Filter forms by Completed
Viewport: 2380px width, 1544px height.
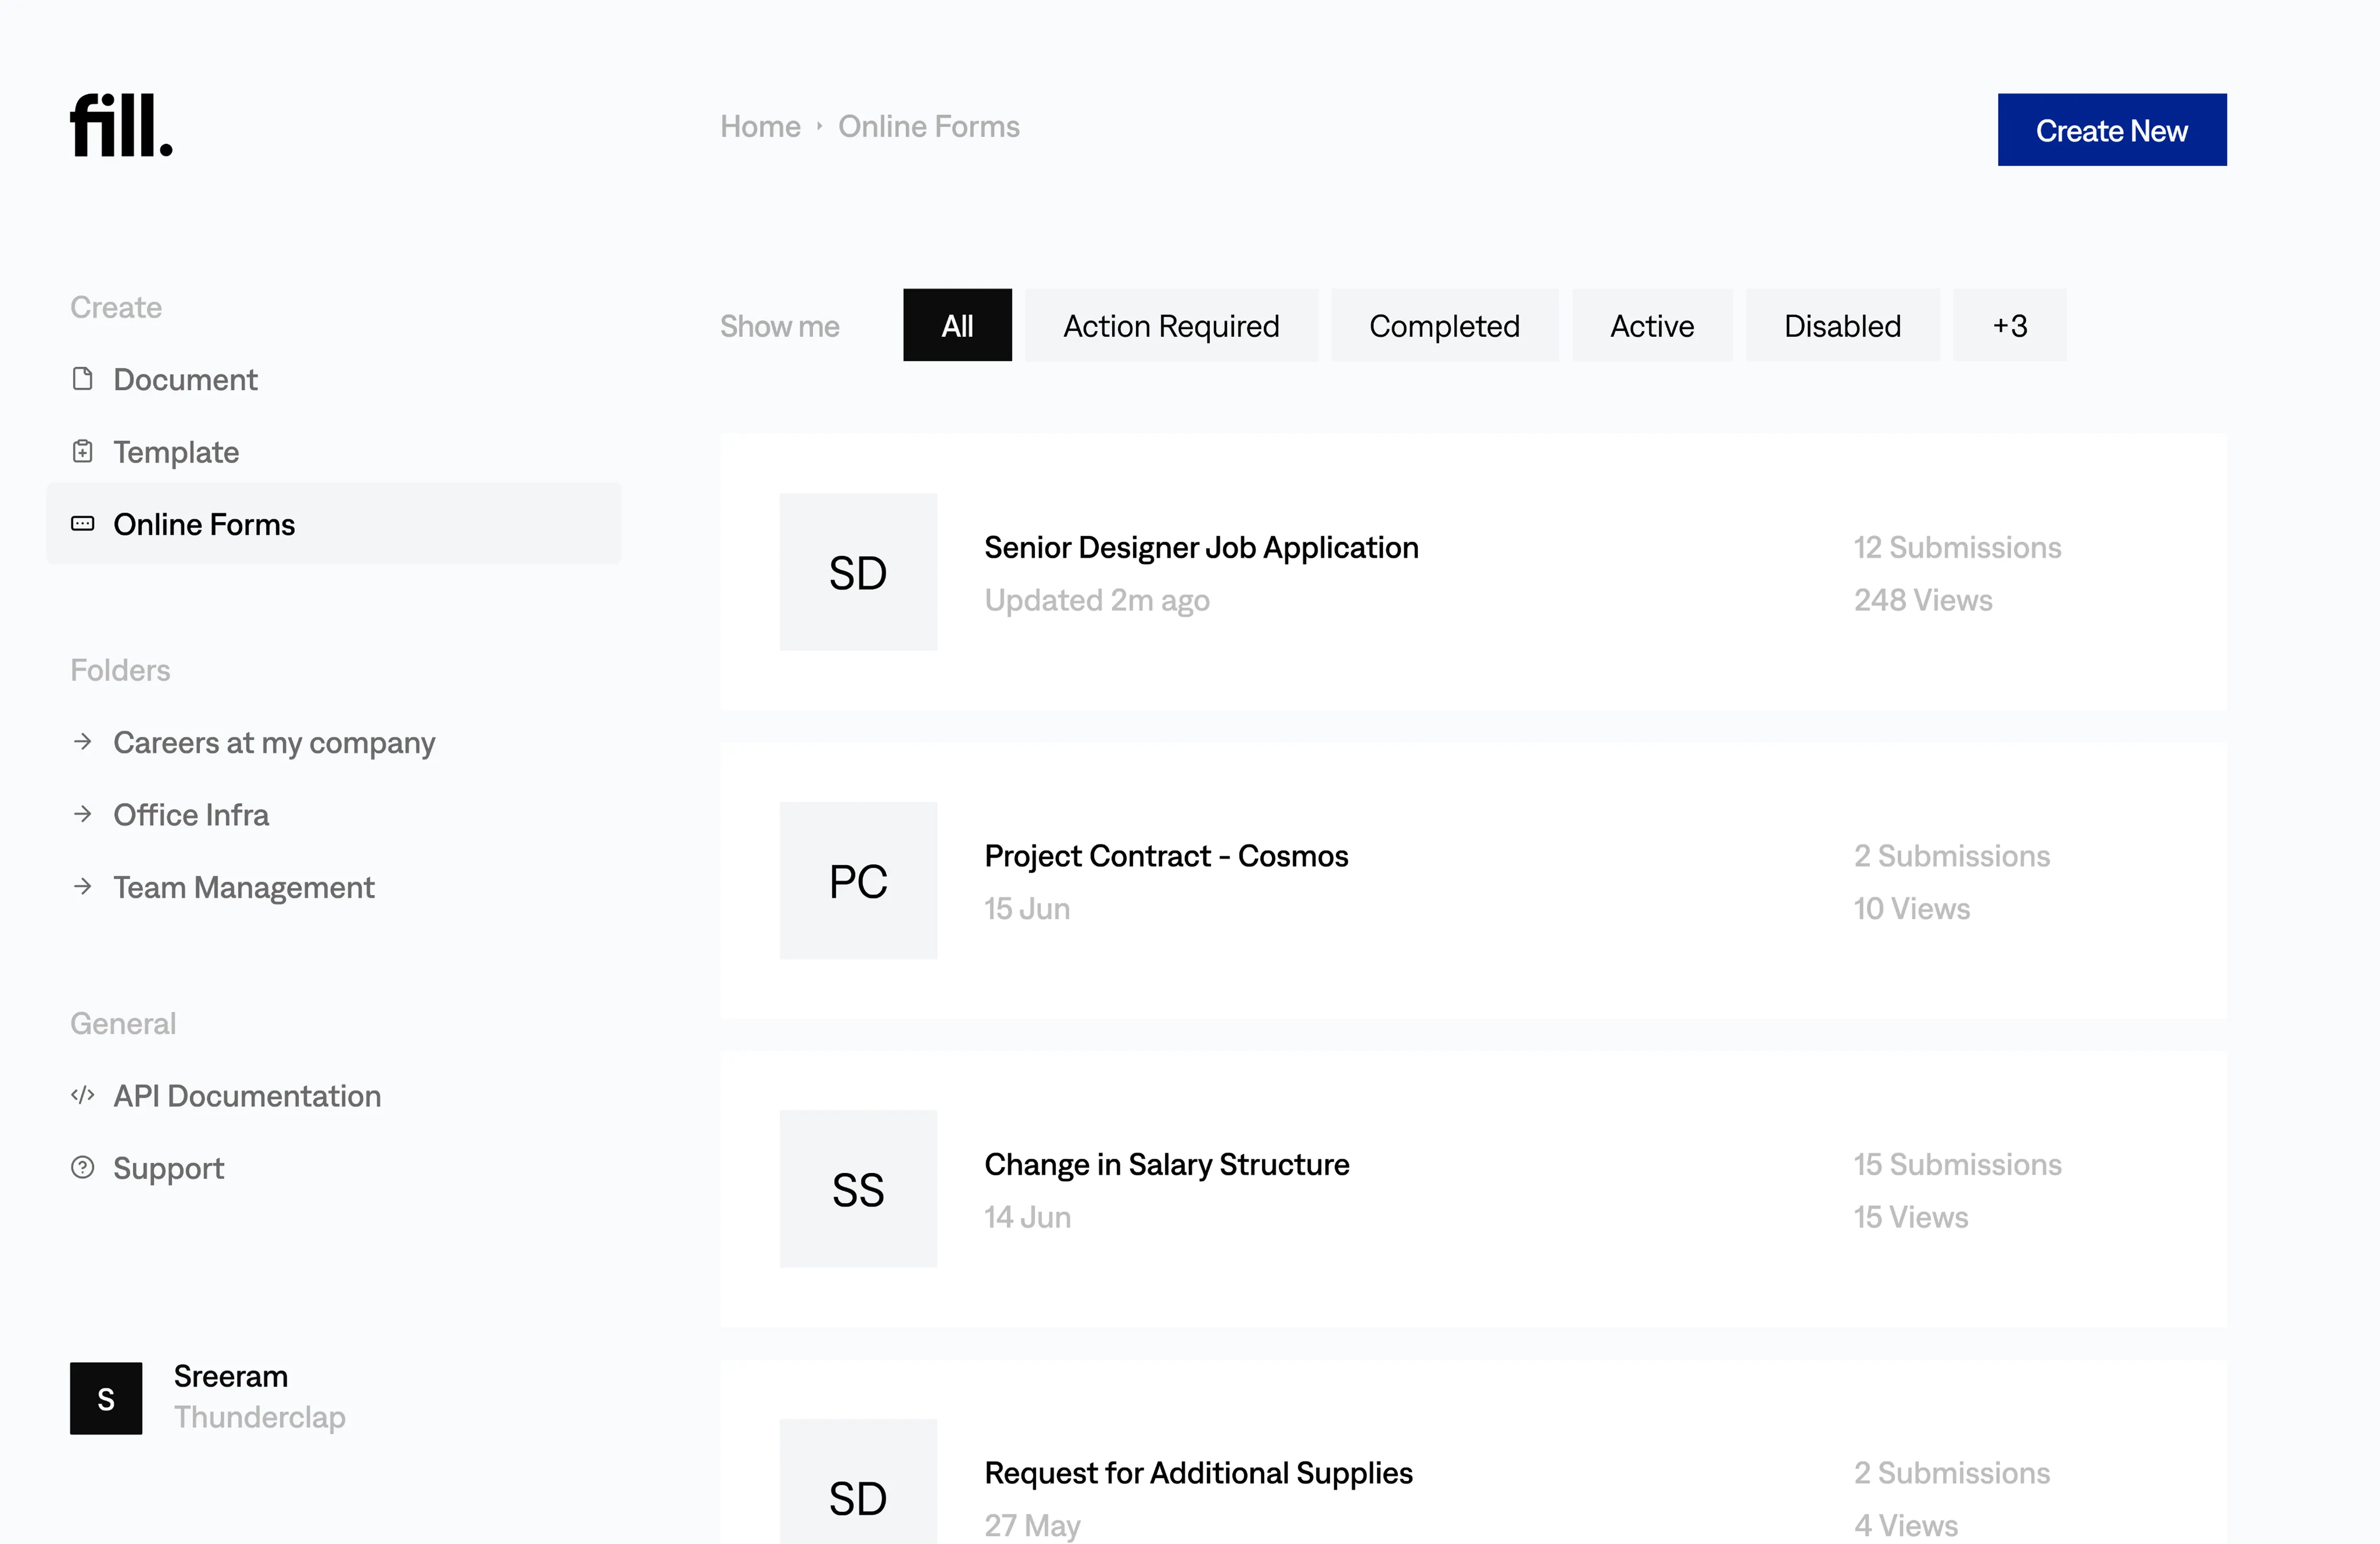pyautogui.click(x=1444, y=326)
